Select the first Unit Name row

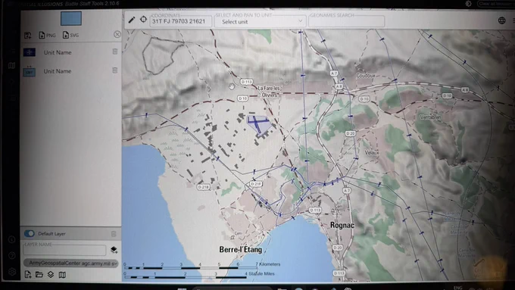click(70, 52)
